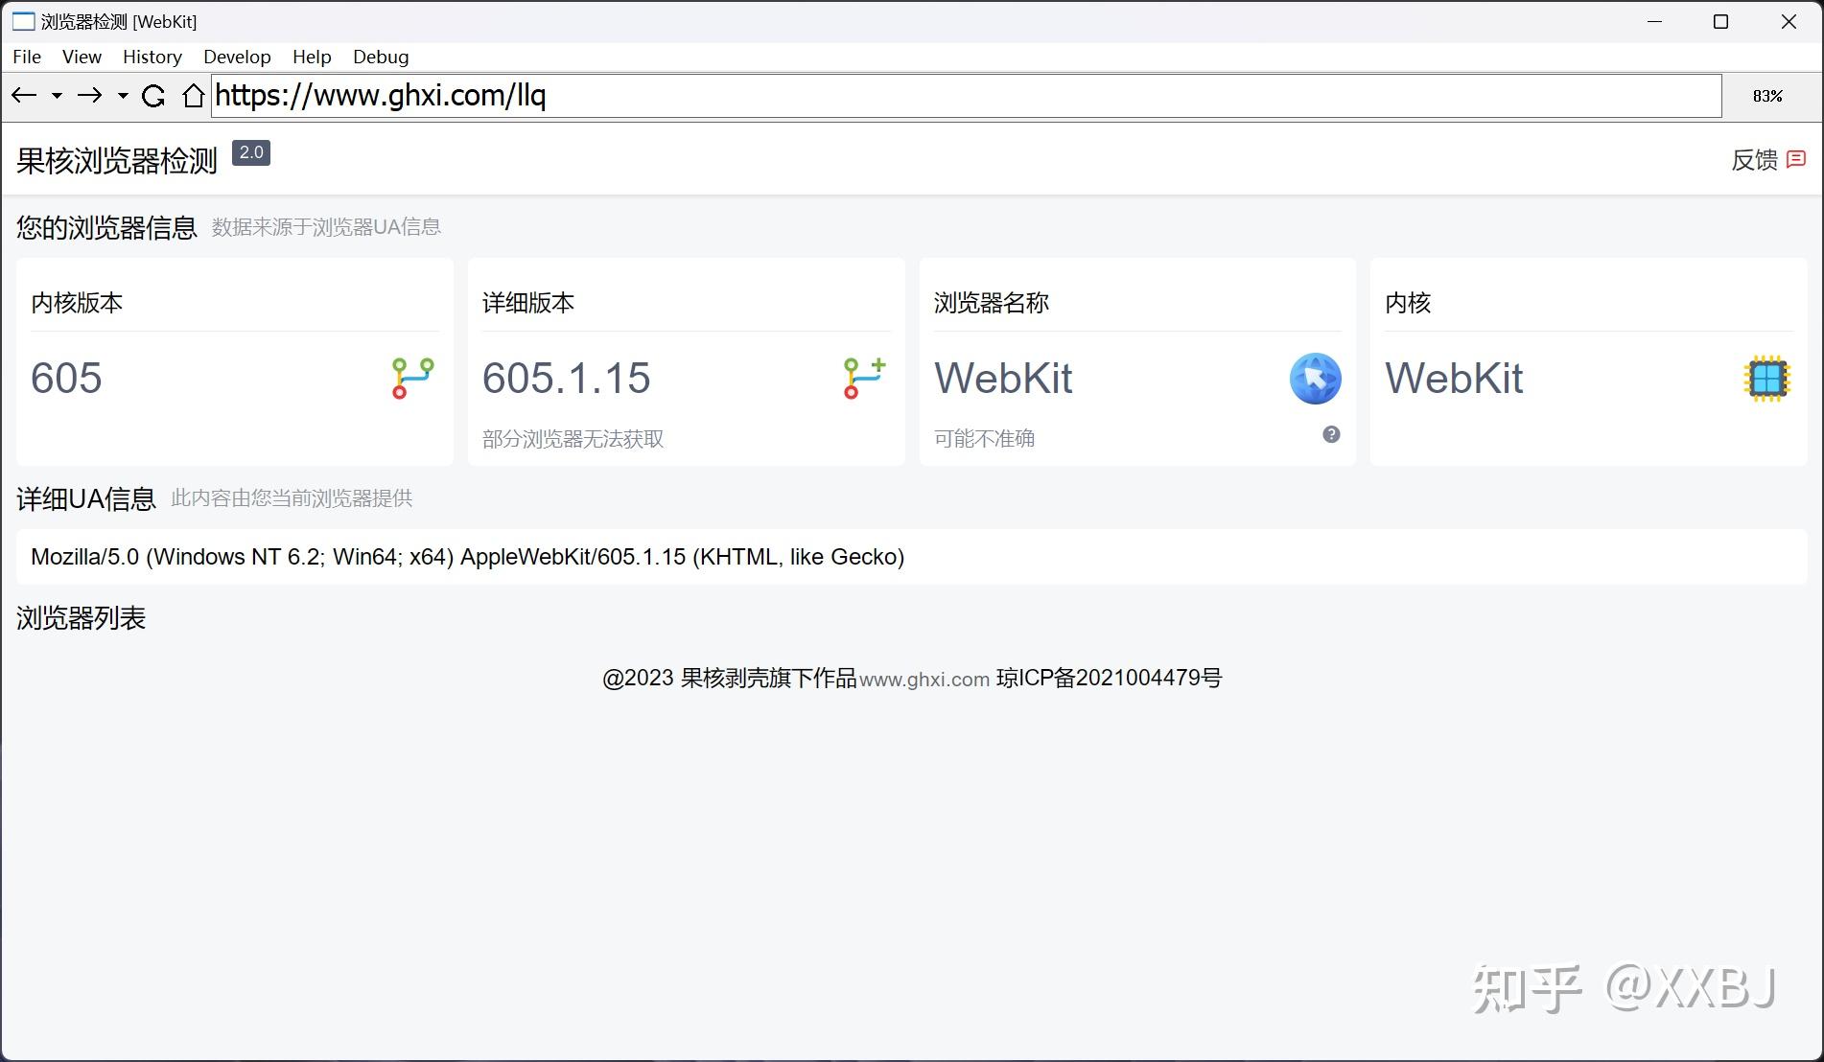1824x1062 pixels.
Task: Open the History menu
Action: (x=152, y=57)
